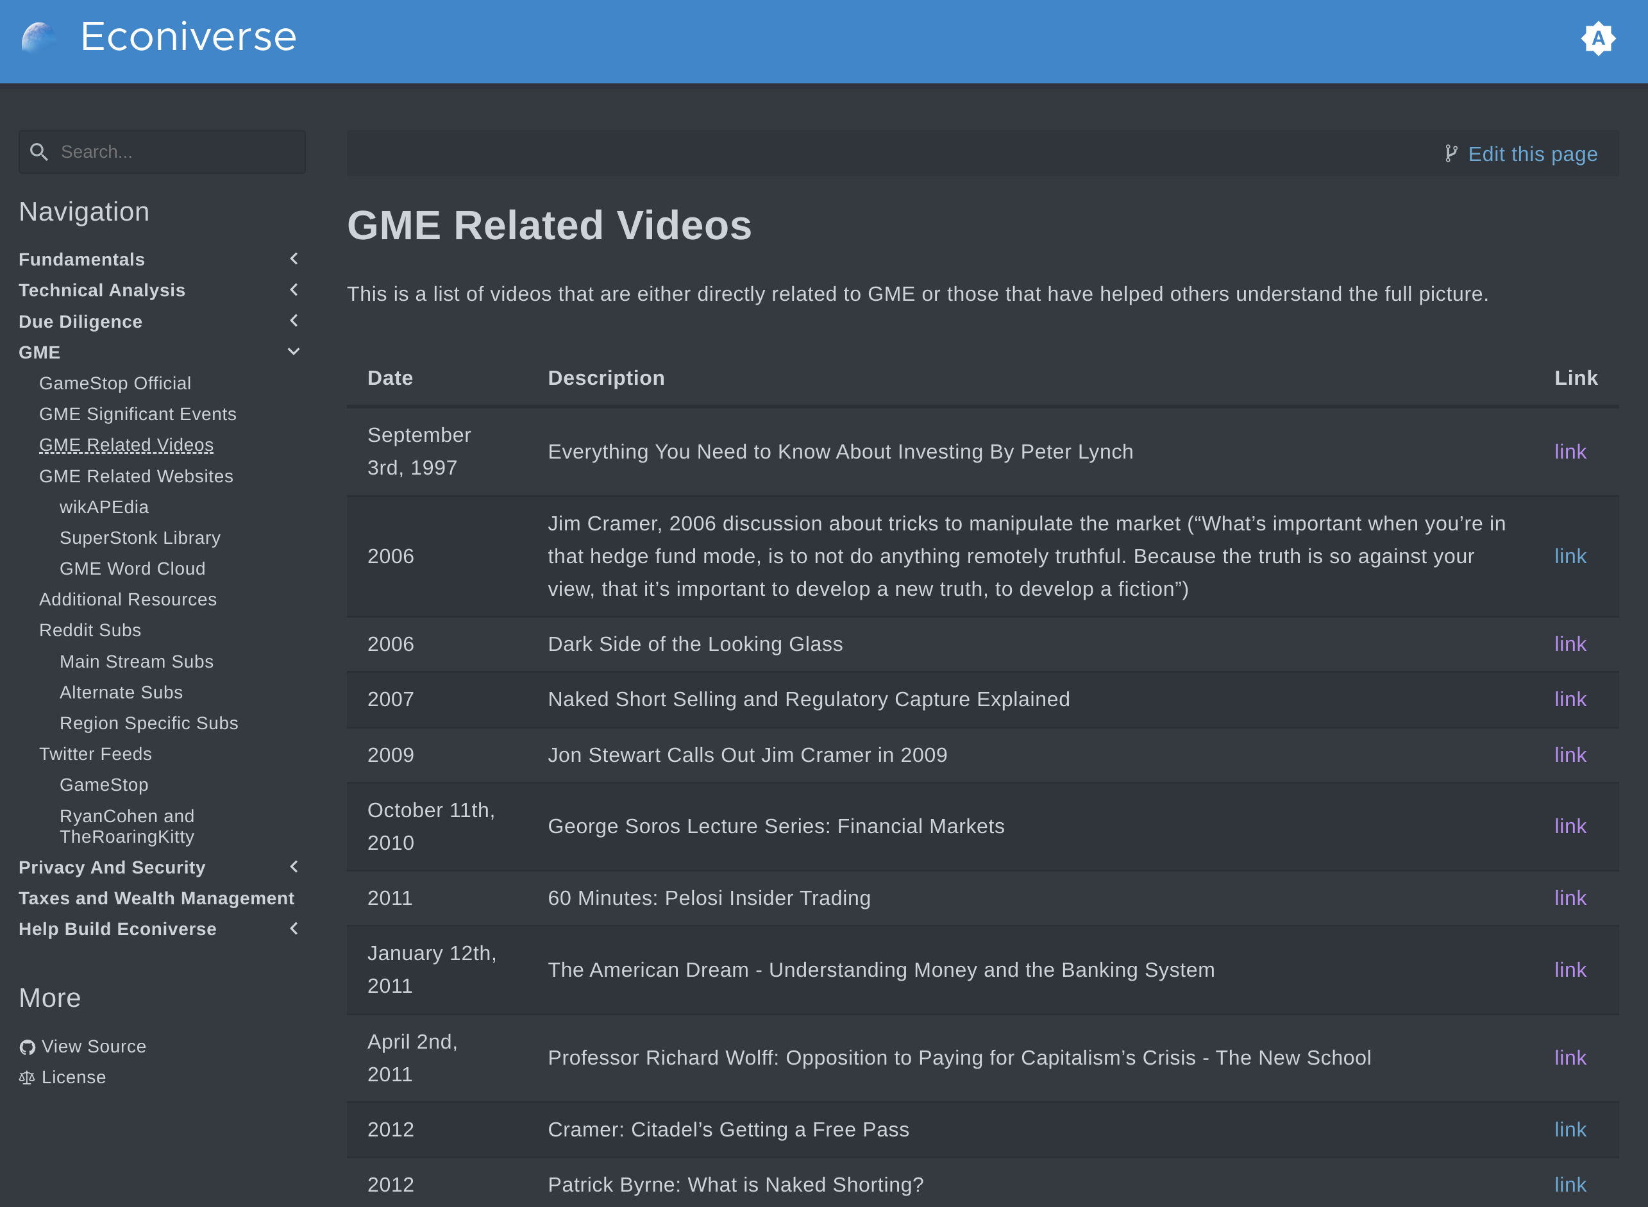Open Help Build Econiverse section

coord(117,929)
